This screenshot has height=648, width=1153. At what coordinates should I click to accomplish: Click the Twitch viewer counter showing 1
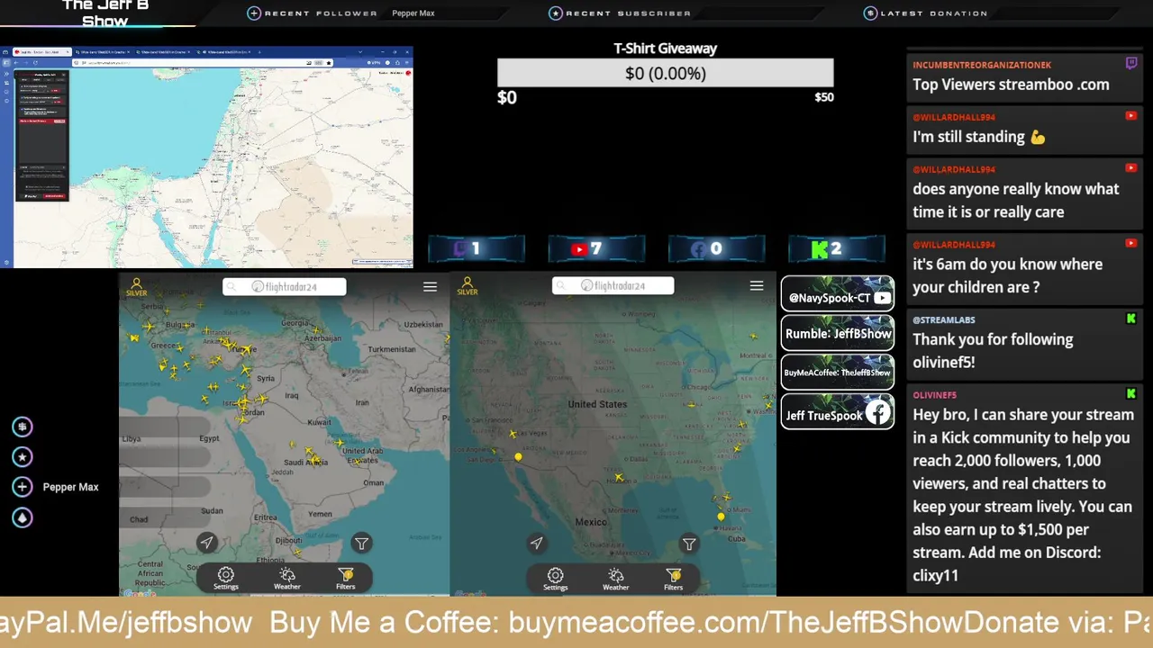pos(477,249)
